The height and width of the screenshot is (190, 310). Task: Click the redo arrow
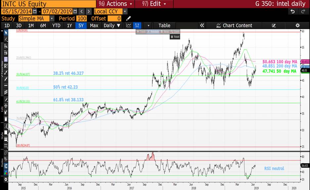(x=303, y=12)
